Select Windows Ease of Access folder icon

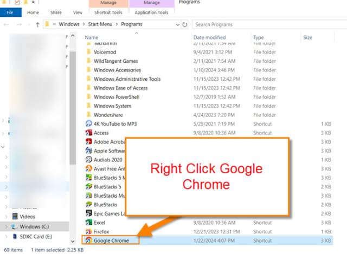point(89,88)
